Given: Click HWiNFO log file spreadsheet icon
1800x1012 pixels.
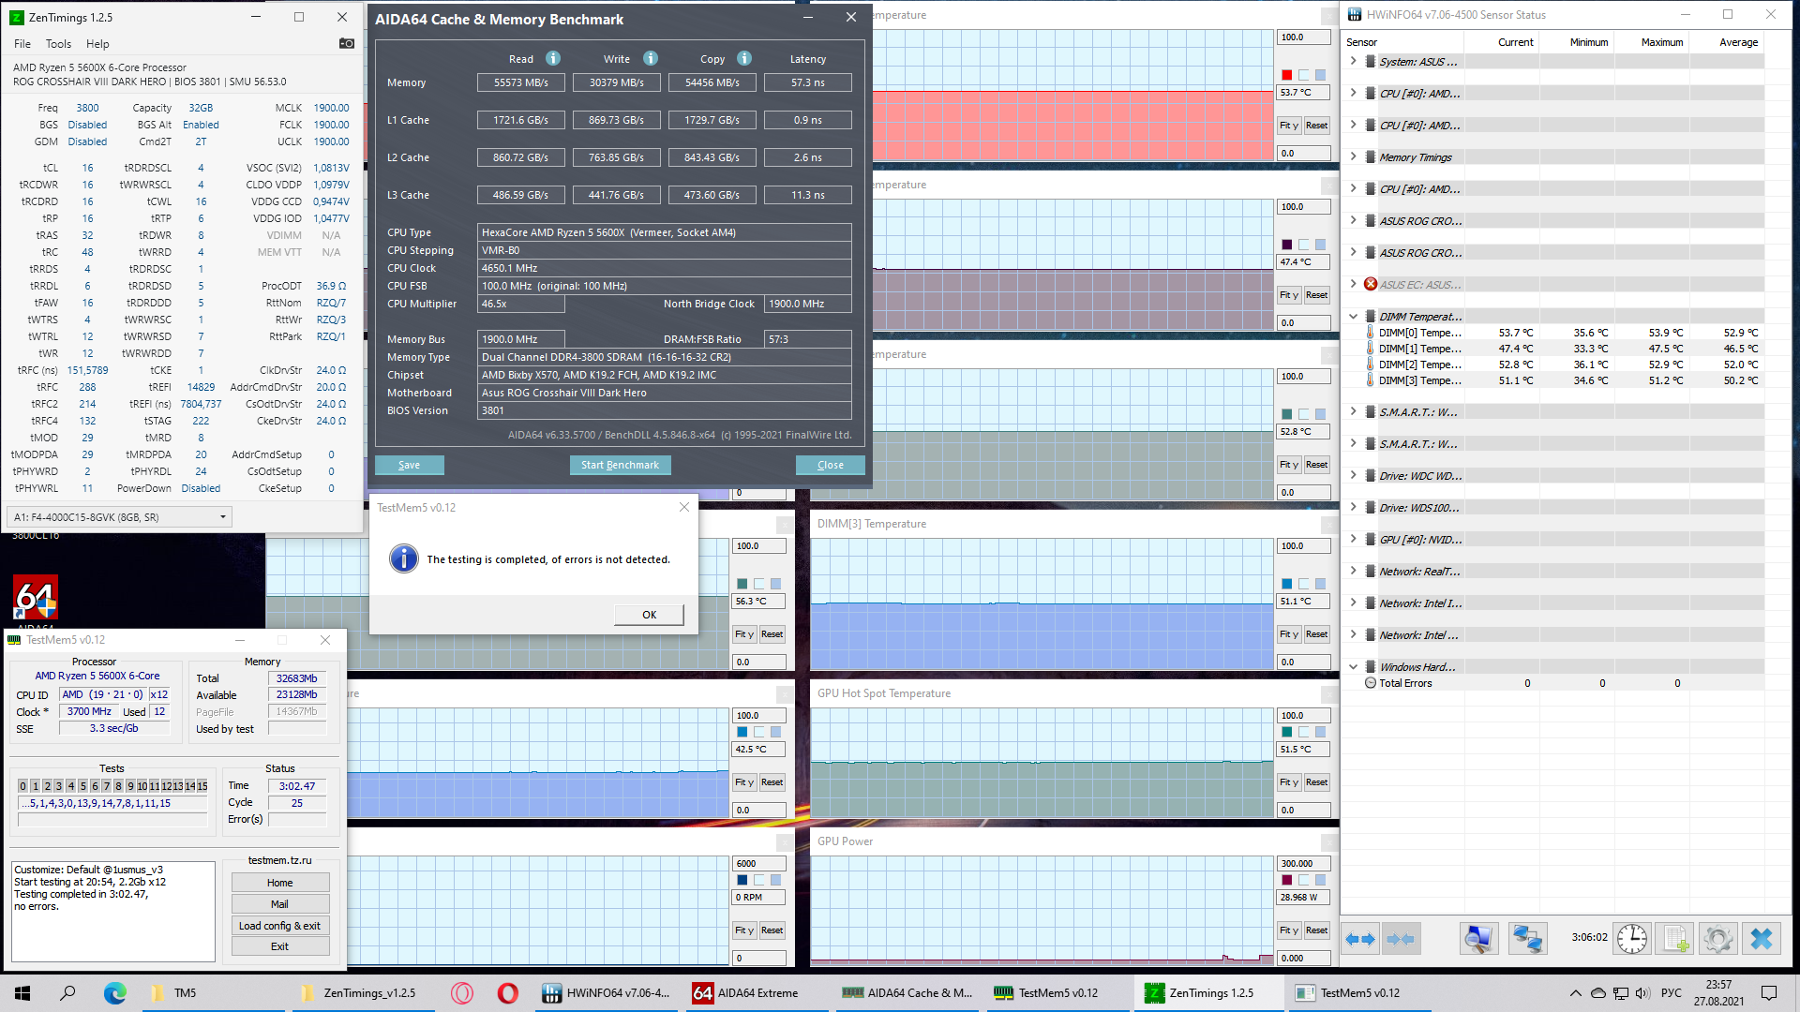Looking at the screenshot, I should click(1675, 939).
